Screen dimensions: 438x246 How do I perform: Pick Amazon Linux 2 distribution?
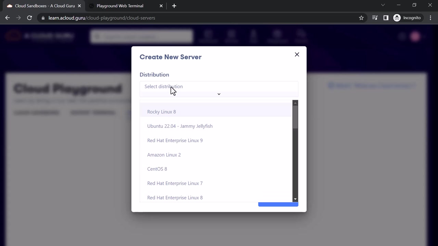click(164, 155)
